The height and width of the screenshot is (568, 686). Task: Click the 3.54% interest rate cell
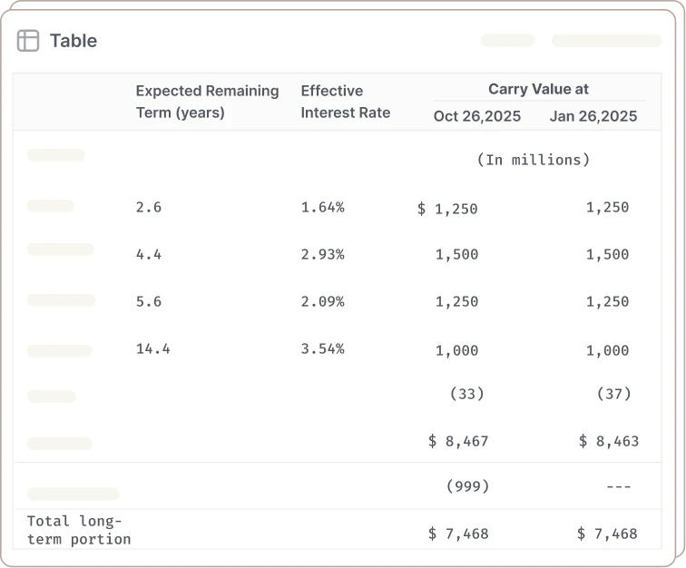pos(322,348)
